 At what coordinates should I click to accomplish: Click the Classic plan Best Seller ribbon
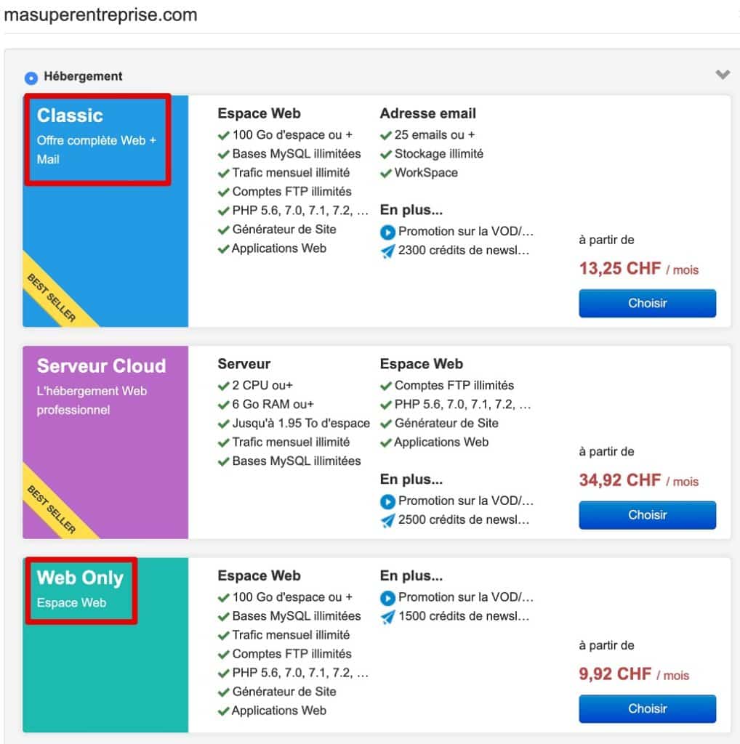point(52,297)
